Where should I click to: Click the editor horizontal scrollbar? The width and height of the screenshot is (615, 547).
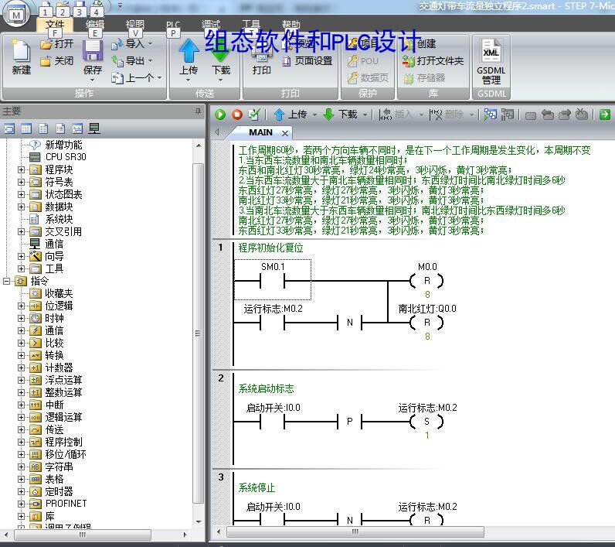355,532
